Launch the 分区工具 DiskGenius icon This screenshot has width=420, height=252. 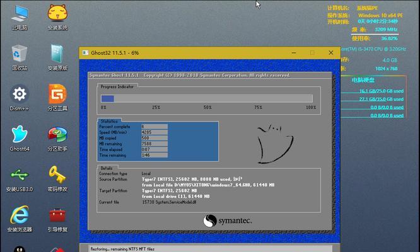(x=57, y=98)
